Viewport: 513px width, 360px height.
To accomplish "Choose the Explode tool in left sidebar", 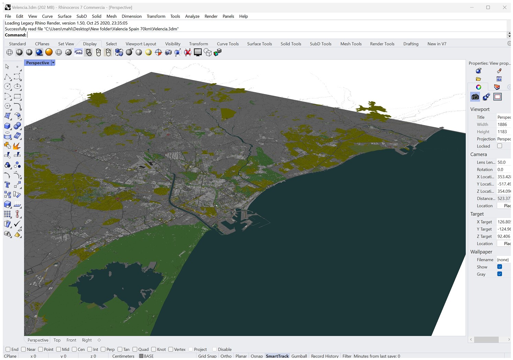I will coord(16,146).
